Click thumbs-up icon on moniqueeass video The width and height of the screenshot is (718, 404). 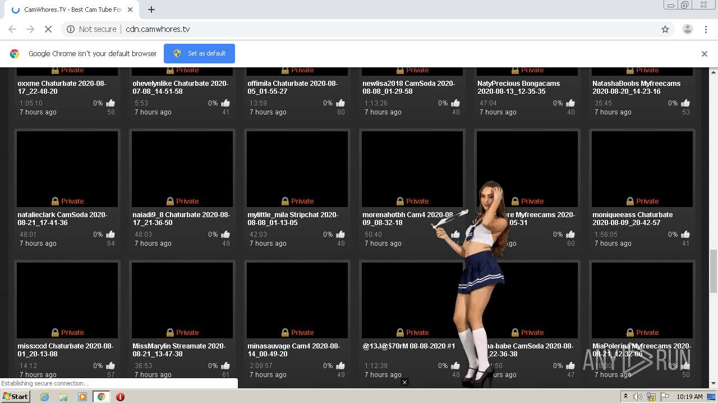(x=685, y=235)
